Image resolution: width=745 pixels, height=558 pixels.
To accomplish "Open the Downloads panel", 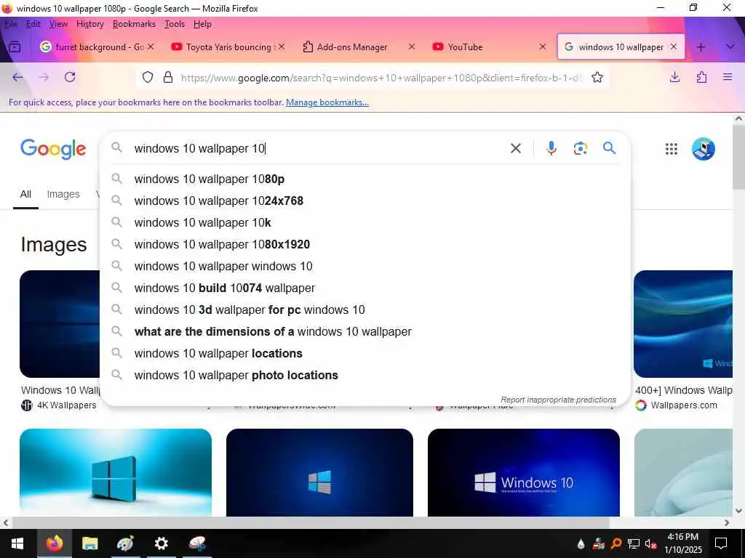I will 674,77.
